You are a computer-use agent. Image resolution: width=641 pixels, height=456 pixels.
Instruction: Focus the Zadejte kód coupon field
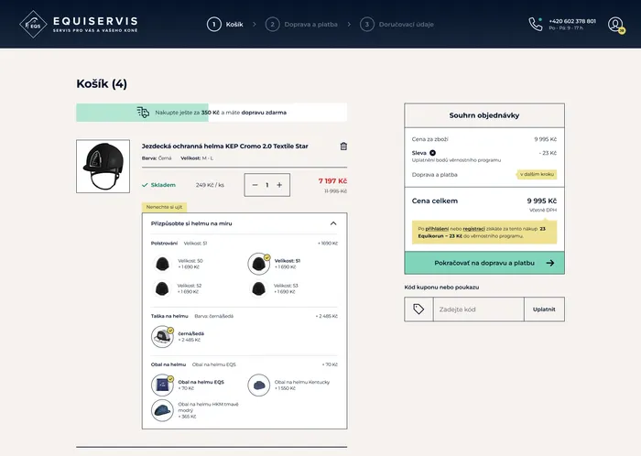click(478, 309)
